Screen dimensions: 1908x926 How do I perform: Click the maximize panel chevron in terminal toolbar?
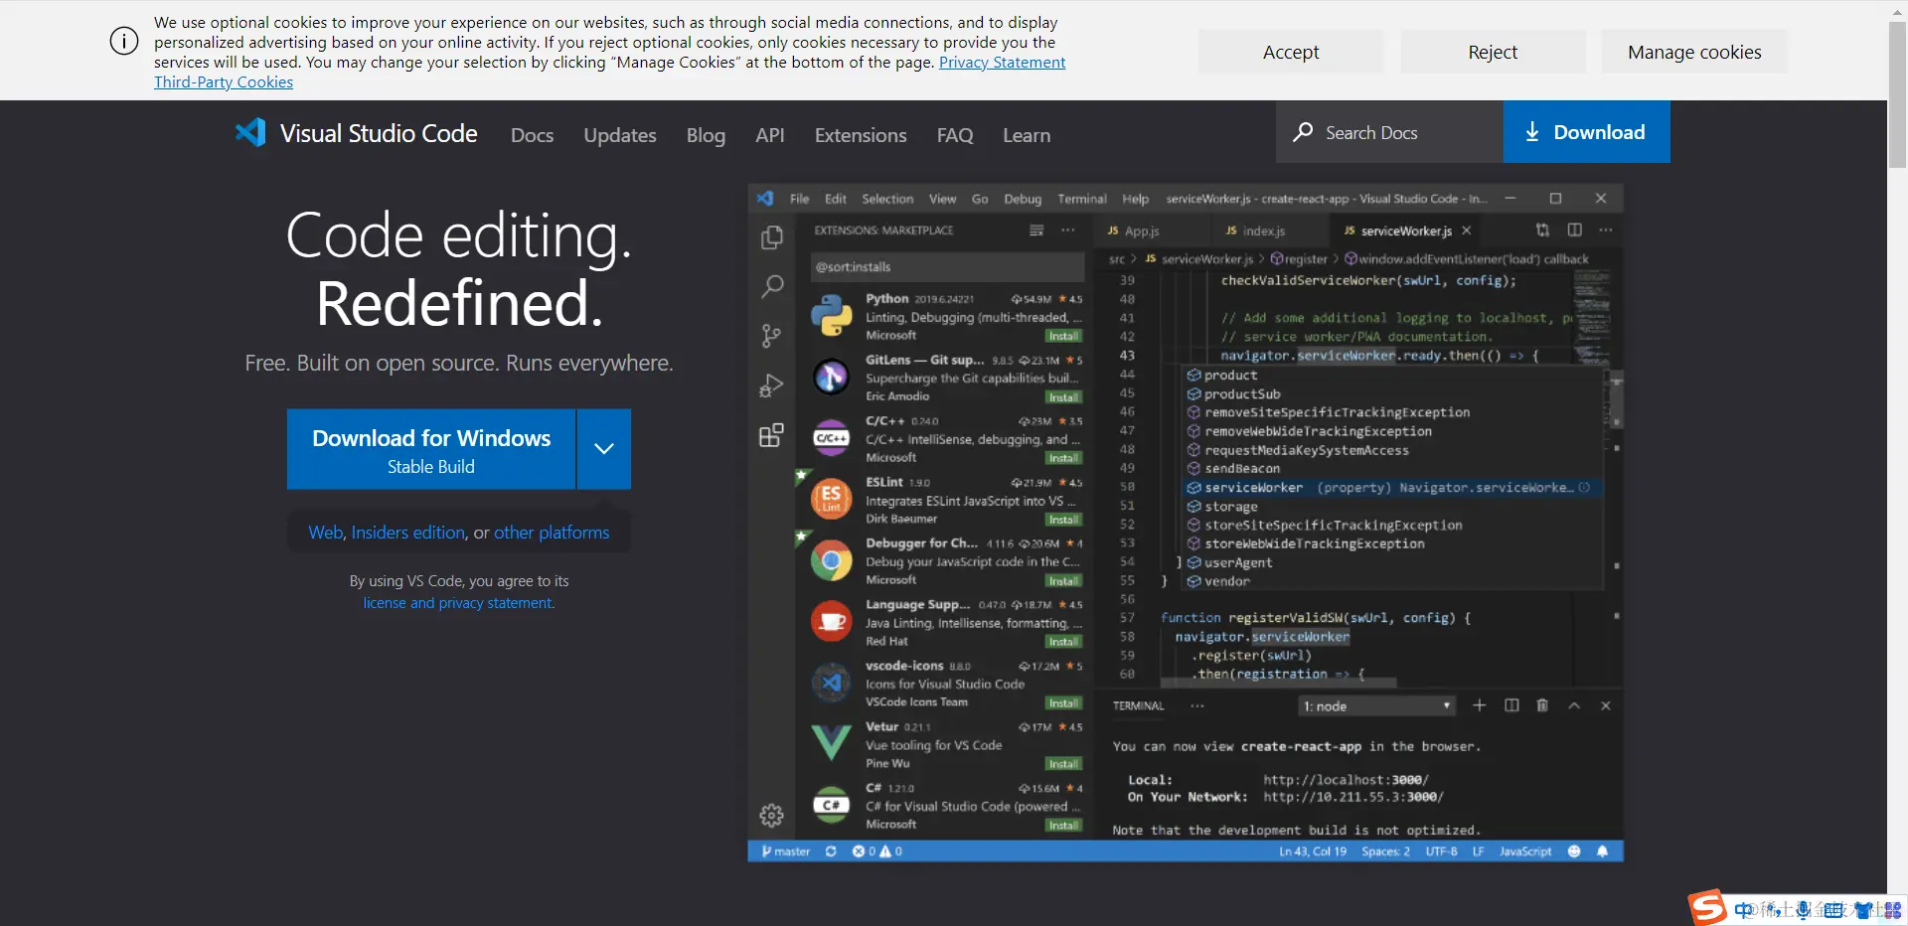tap(1574, 705)
